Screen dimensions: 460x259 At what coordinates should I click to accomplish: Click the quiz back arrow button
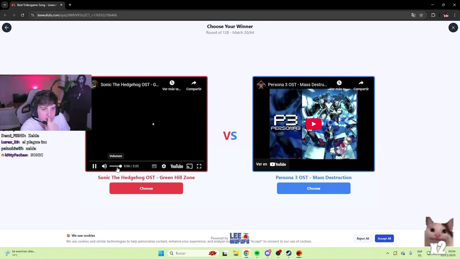point(6,27)
